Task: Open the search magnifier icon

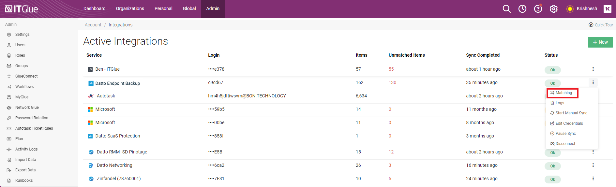Action: (506, 9)
